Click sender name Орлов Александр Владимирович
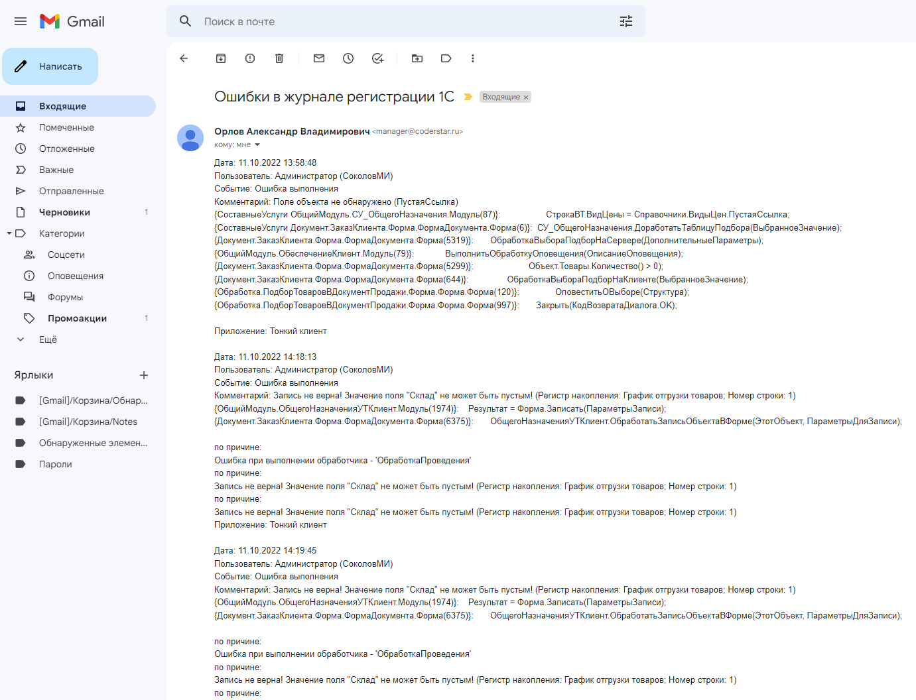Image resolution: width=916 pixels, height=700 pixels. point(292,131)
